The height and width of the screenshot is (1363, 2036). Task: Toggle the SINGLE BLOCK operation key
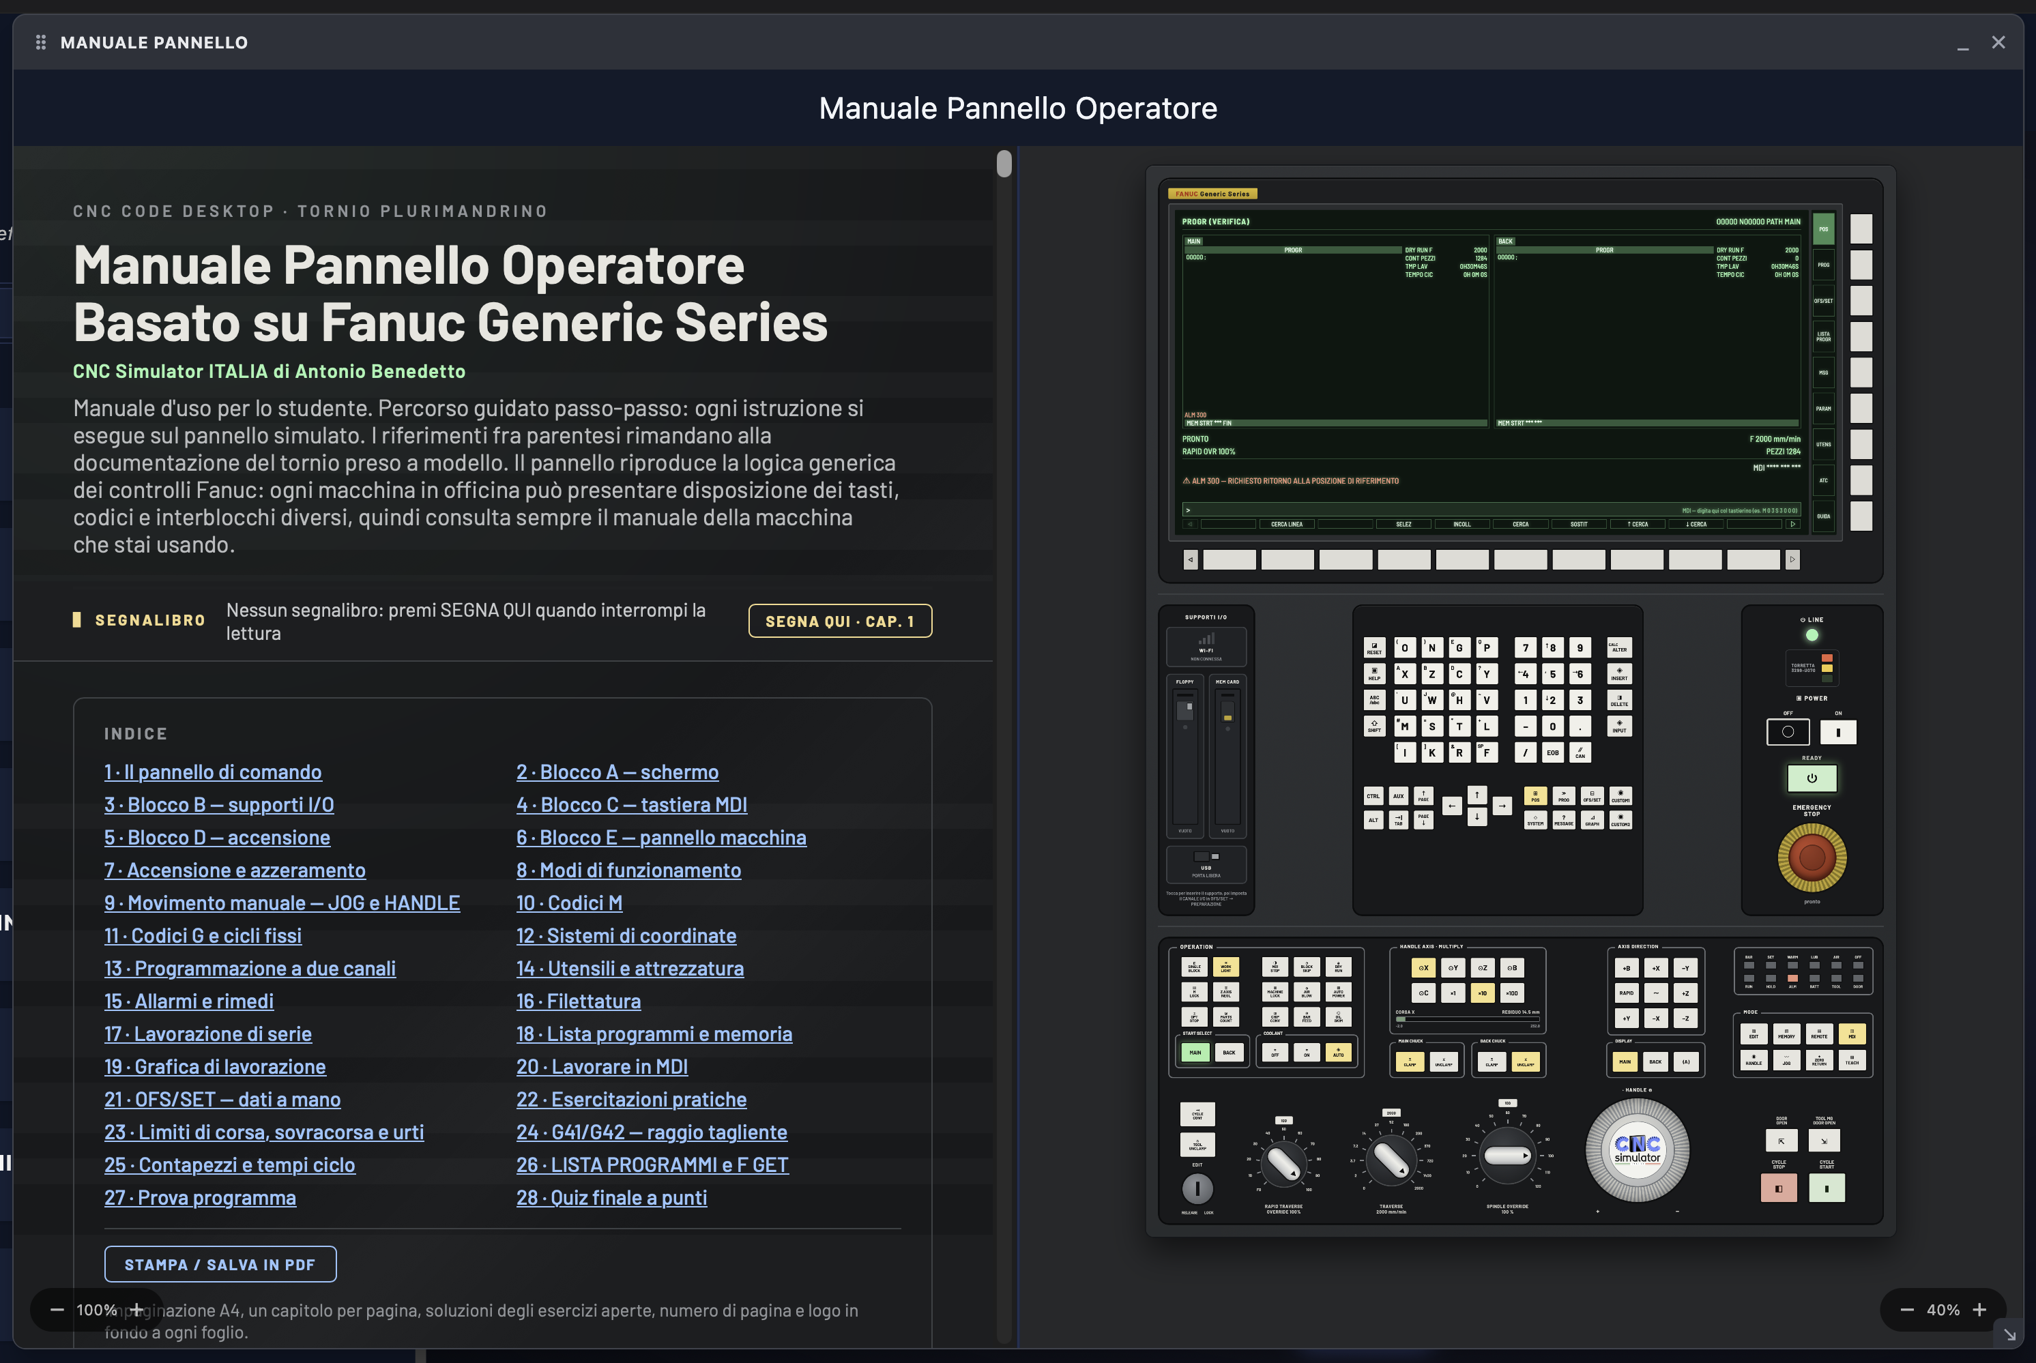click(1195, 967)
